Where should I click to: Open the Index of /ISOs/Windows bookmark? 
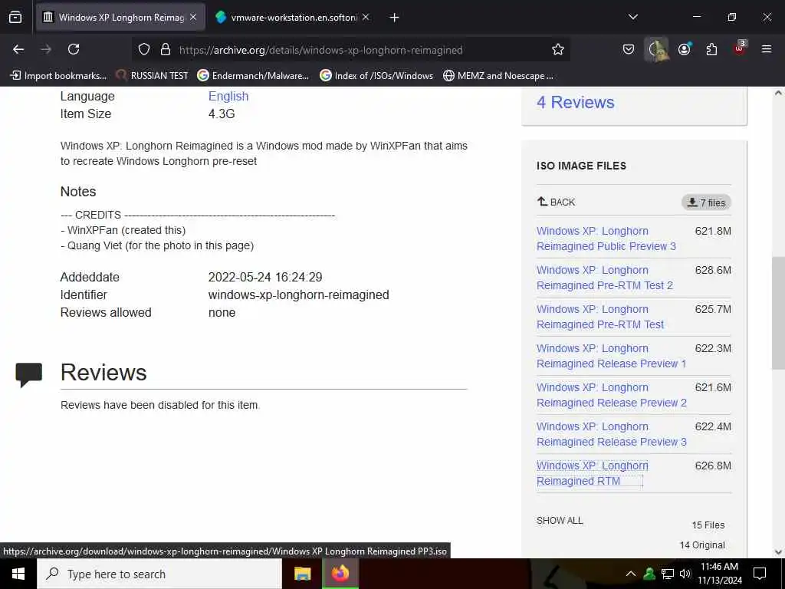coord(376,76)
